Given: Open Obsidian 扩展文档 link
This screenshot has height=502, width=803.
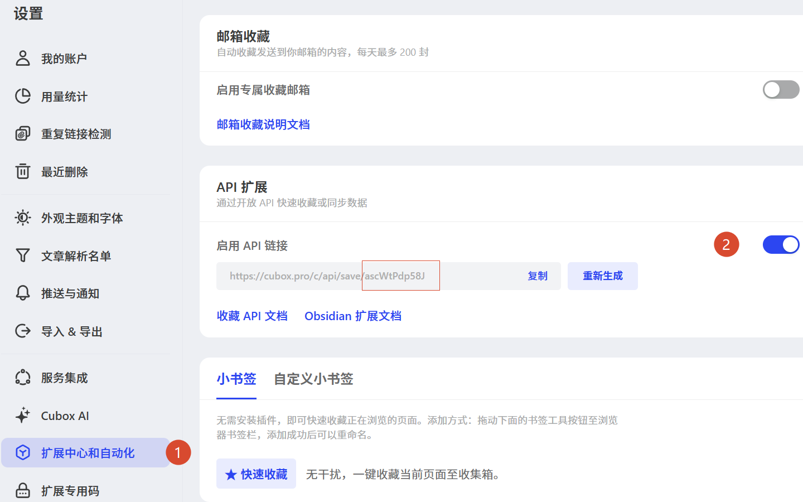Looking at the screenshot, I should tap(353, 316).
